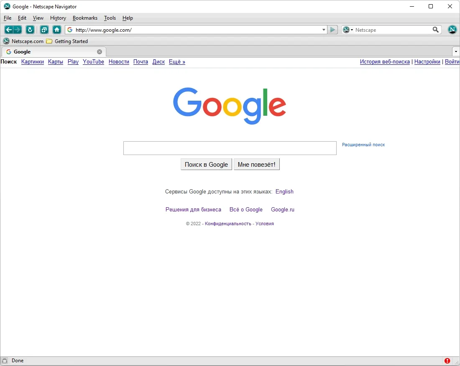Open the Tools menu
Image resolution: width=460 pixels, height=366 pixels.
click(110, 18)
